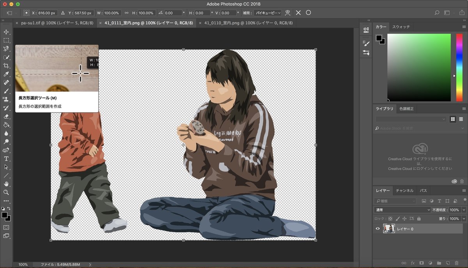Viewport: 468px width, 268px height.
Task: Open the layer style fx menu
Action: click(412, 263)
